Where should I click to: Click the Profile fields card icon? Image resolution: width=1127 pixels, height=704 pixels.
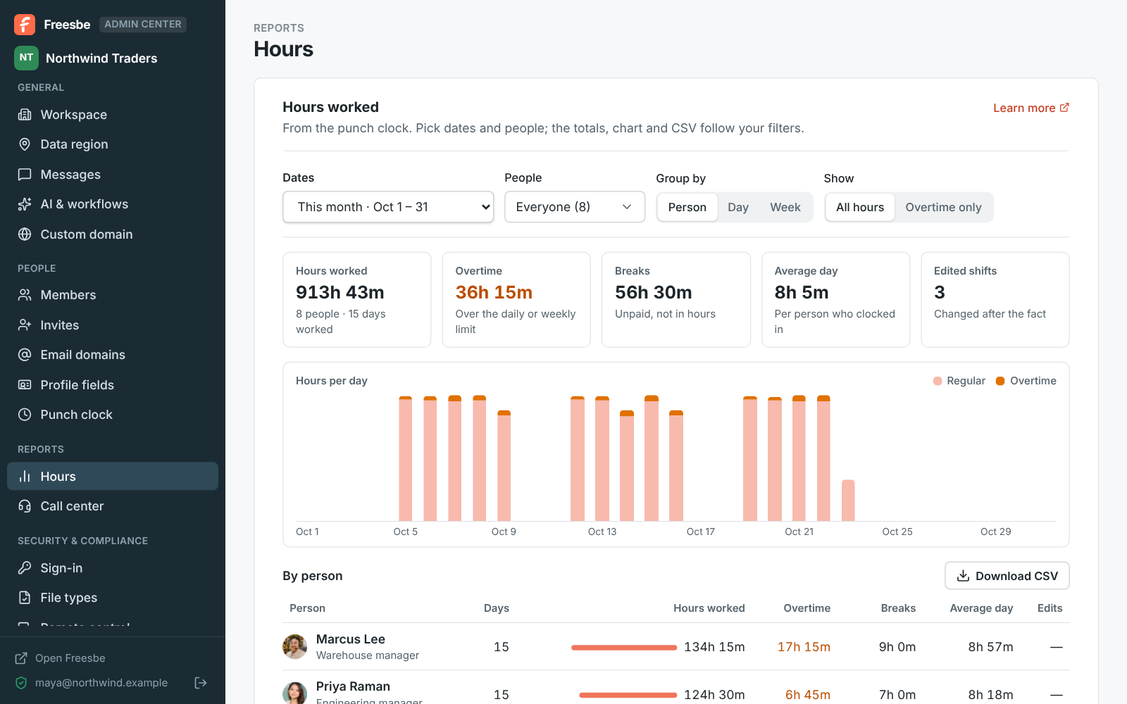click(x=25, y=385)
